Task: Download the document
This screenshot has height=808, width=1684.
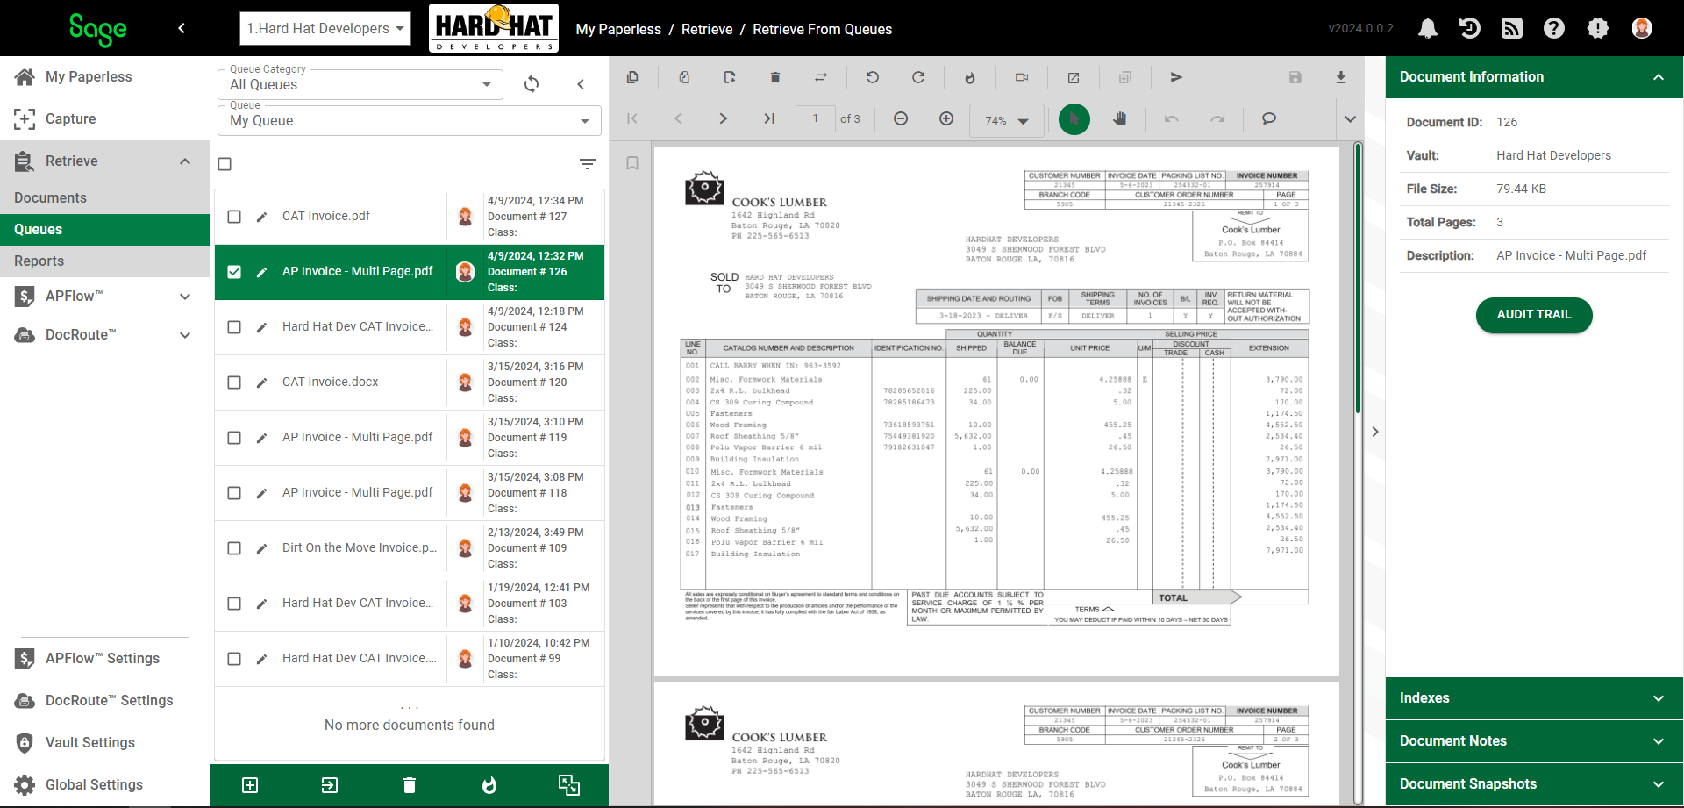Action: pos(1341,77)
